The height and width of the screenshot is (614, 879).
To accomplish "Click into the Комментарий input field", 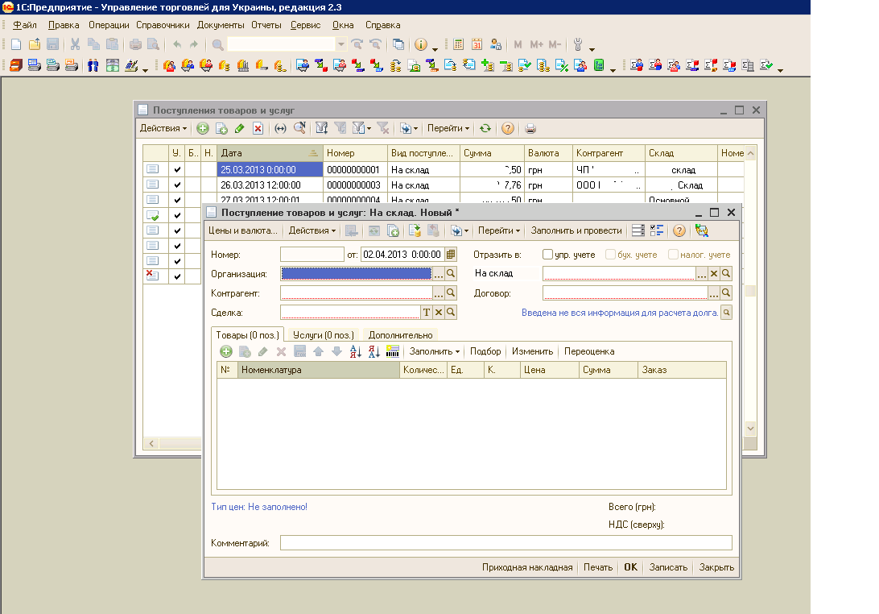I will [506, 543].
